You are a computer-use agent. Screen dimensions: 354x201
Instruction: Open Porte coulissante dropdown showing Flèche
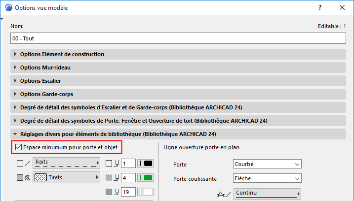coord(267,178)
